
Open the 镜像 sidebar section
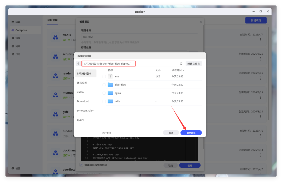25,38
